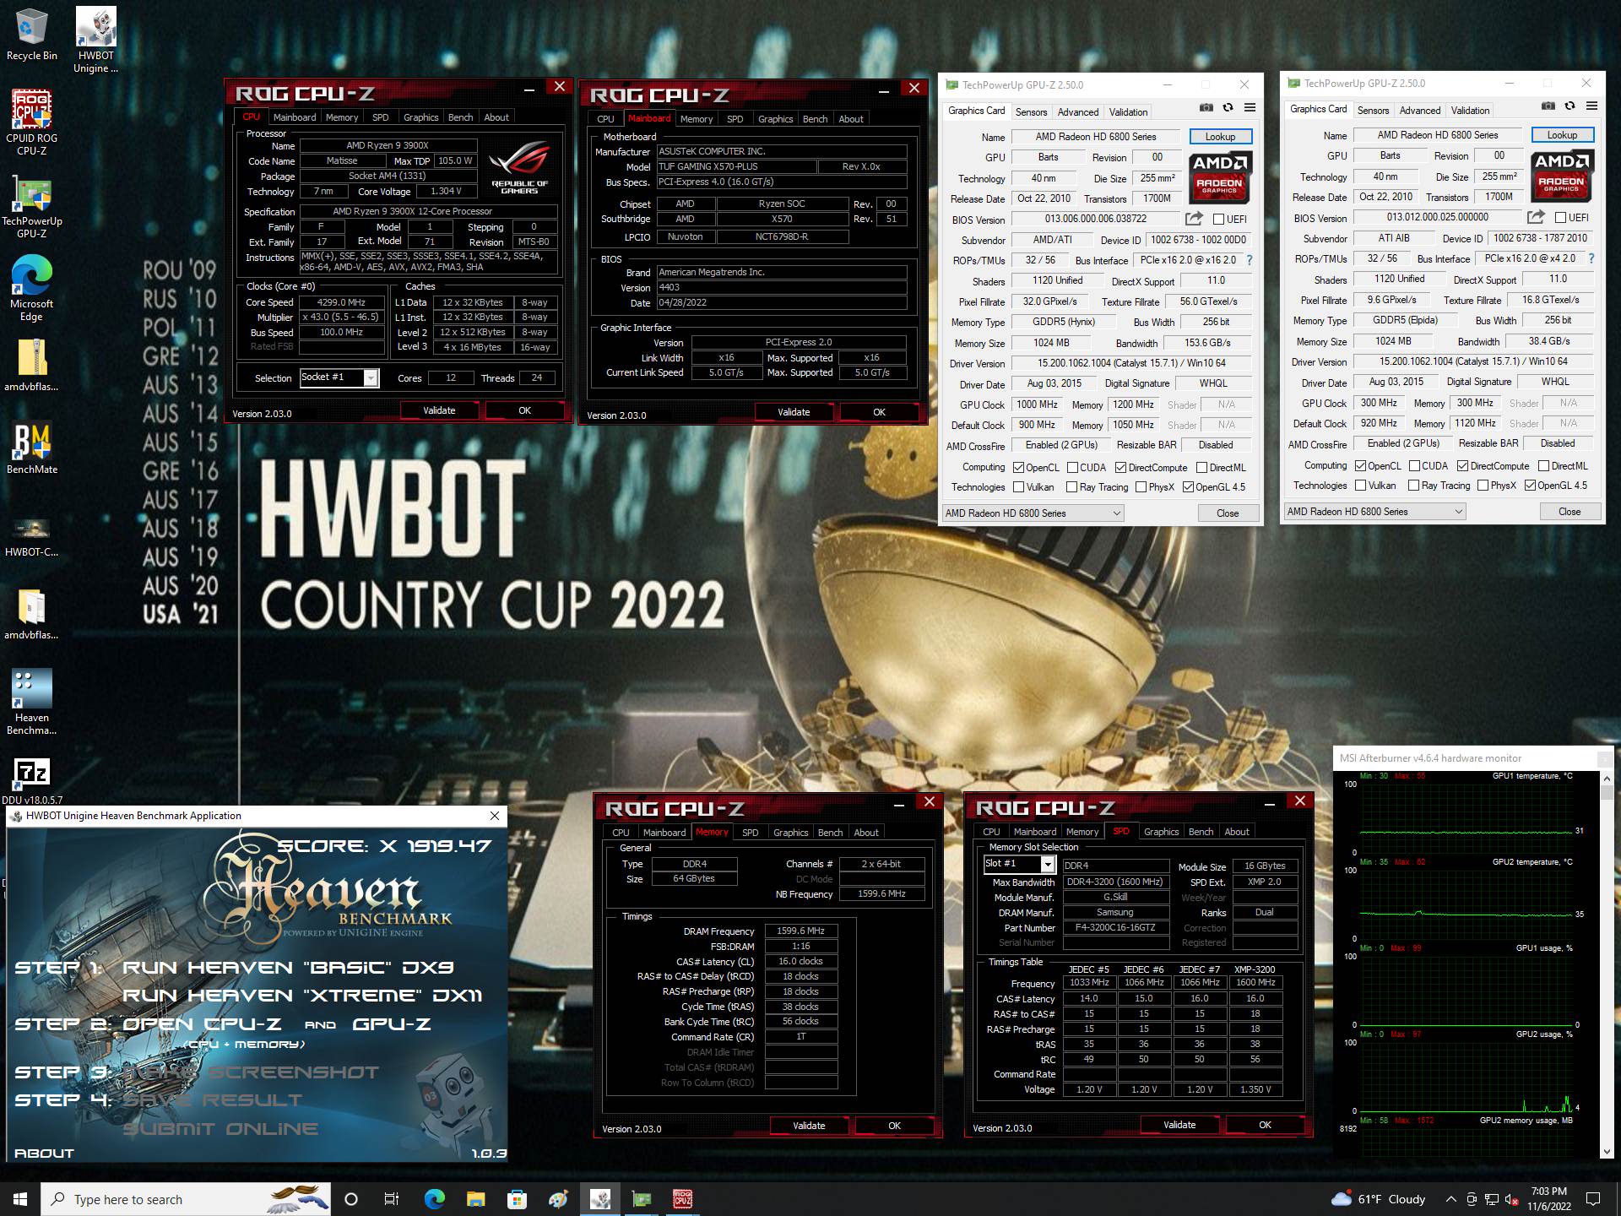Image resolution: width=1621 pixels, height=1216 pixels.
Task: Open the Recycle Bin desktop icon
Action: coord(32,35)
